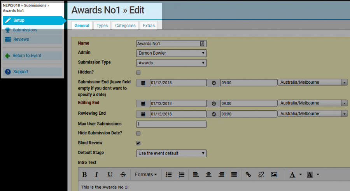Insert a bulleted list

point(169,175)
